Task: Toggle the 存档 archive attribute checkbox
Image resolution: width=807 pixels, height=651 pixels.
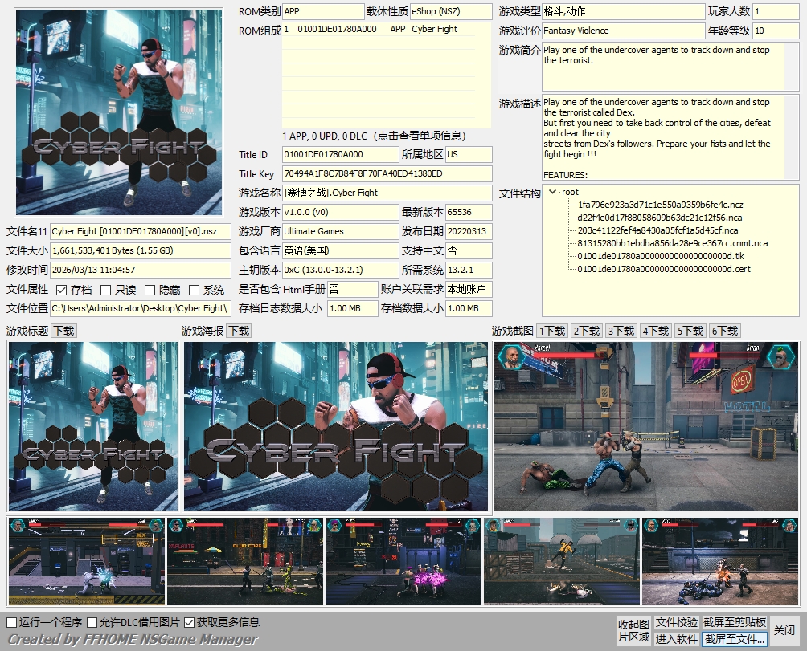Action: pyautogui.click(x=61, y=290)
